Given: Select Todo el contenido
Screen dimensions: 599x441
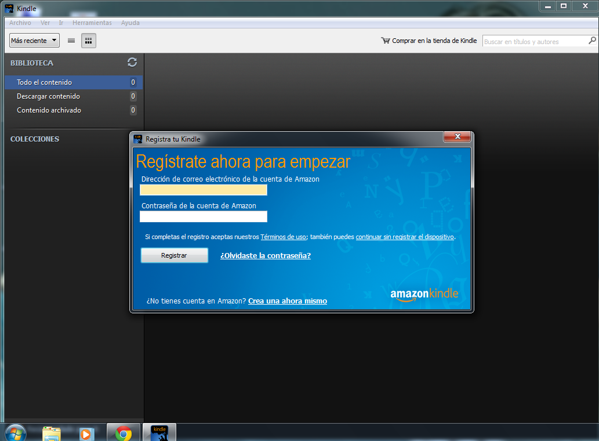Looking at the screenshot, I should (x=73, y=82).
